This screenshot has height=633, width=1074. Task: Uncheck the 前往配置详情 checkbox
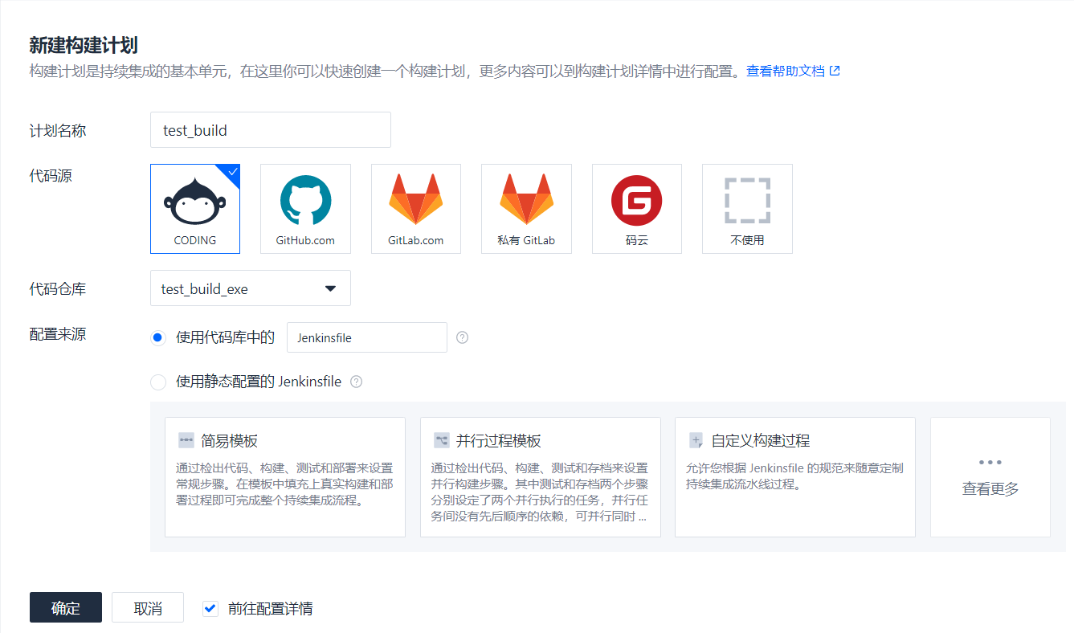tap(210, 608)
